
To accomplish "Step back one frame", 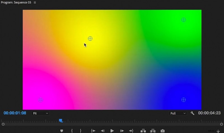I will (102, 131).
